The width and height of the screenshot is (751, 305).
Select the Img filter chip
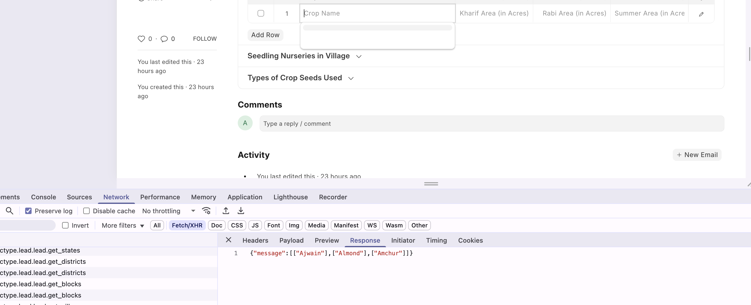pos(294,225)
